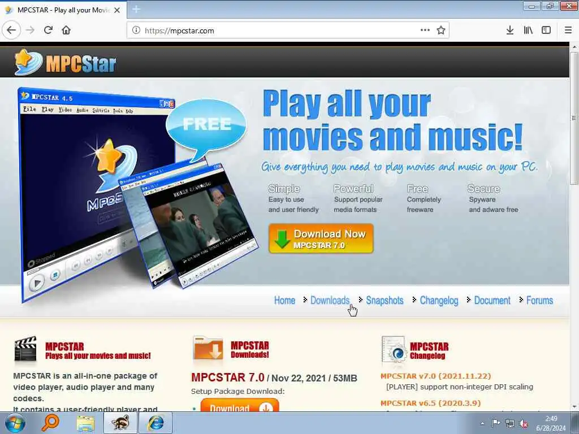579x434 pixels.
Task: Click the page vertical scrollbar thumb
Action: [x=574, y=118]
